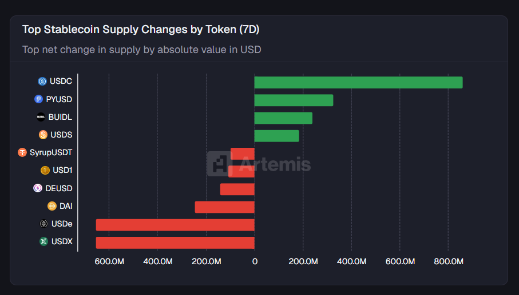Click the USDC token icon
519x295 pixels.
pos(42,82)
